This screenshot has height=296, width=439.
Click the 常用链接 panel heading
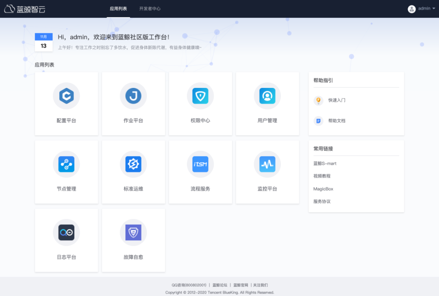[323, 149]
